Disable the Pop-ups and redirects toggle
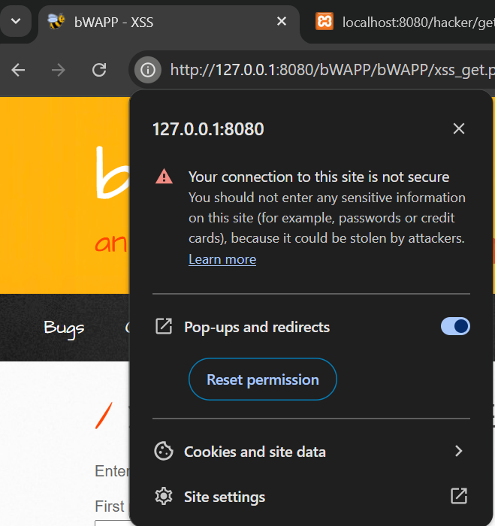The height and width of the screenshot is (526, 495). (x=455, y=326)
